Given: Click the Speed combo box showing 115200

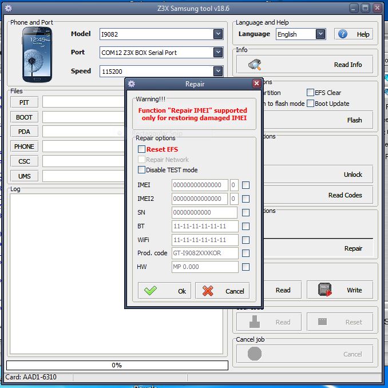Looking at the screenshot, I should (x=161, y=71).
